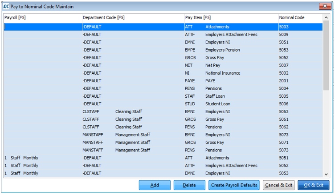Viewport: 335px width, 195px height.
Task: Click Create Payroll Defaults button
Action: (x=234, y=185)
